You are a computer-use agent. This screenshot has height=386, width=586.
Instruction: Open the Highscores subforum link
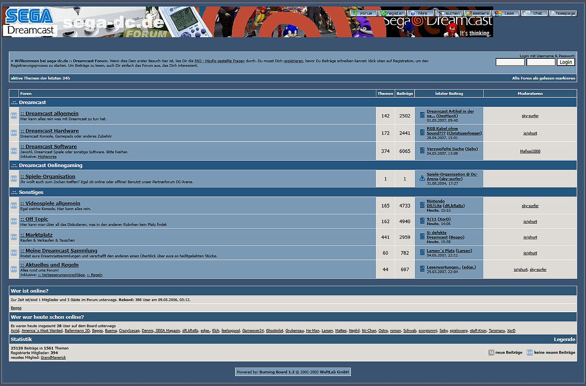[x=47, y=157]
